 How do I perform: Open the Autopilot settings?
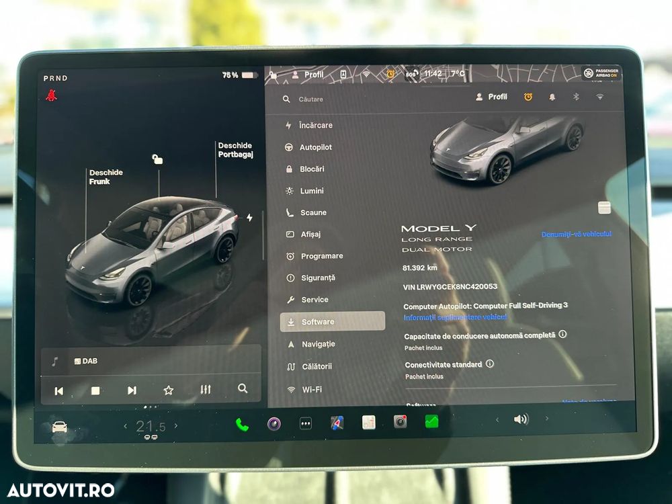pos(308,147)
